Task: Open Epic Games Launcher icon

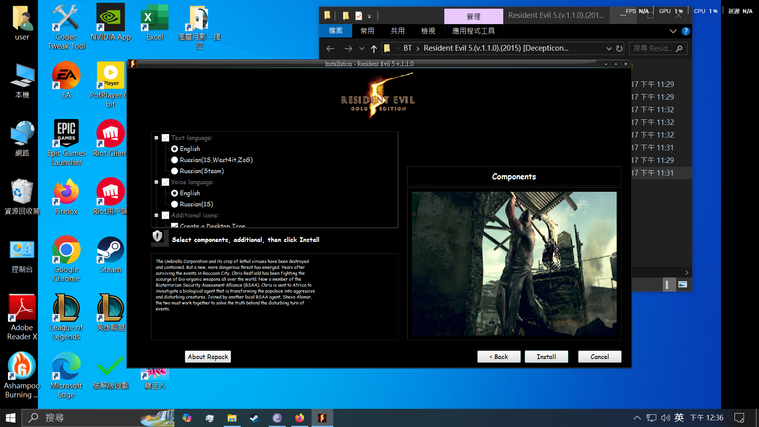Action: 66,143
